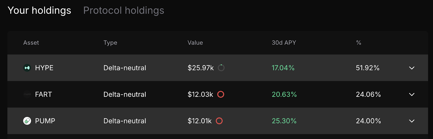Click the HYPE asset name
The height and width of the screenshot is (139, 433).
tap(44, 68)
